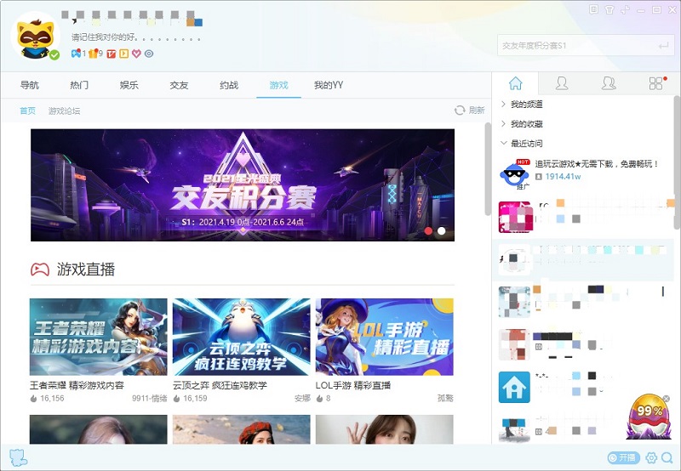Click the second carousel dot on banner
The image size is (681, 471).
(x=441, y=230)
